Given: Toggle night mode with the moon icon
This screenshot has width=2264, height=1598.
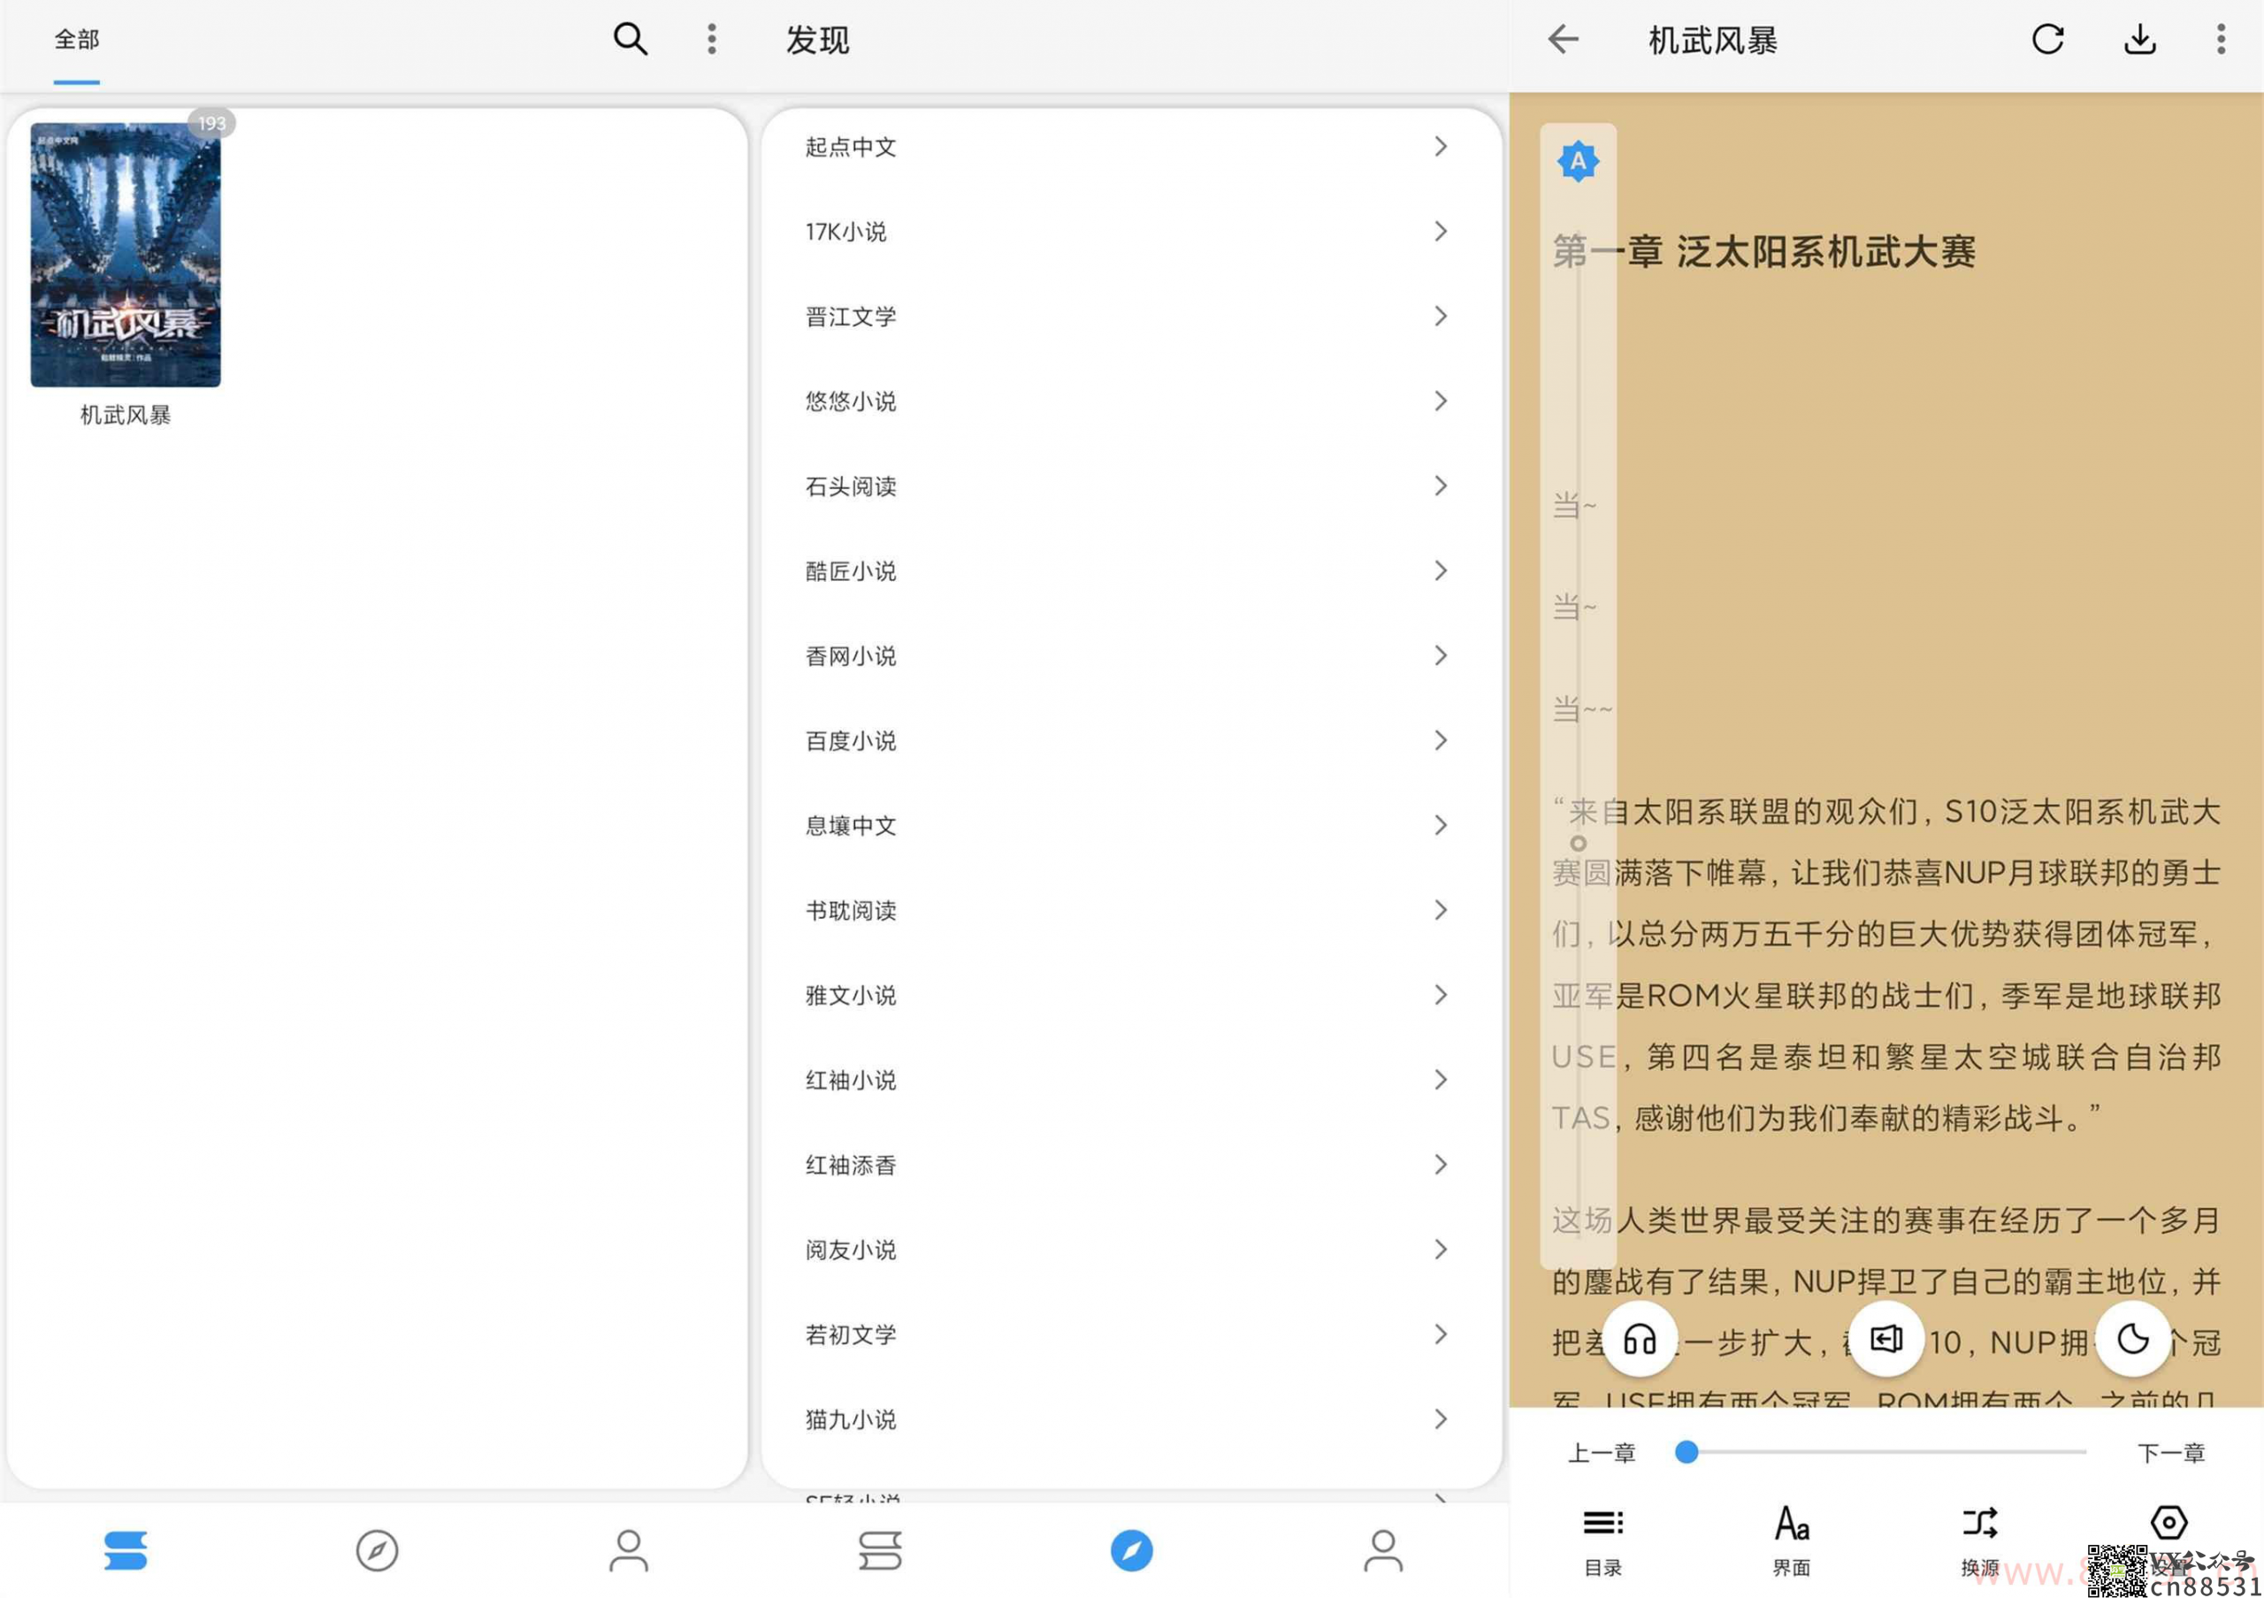Looking at the screenshot, I should point(2133,1338).
